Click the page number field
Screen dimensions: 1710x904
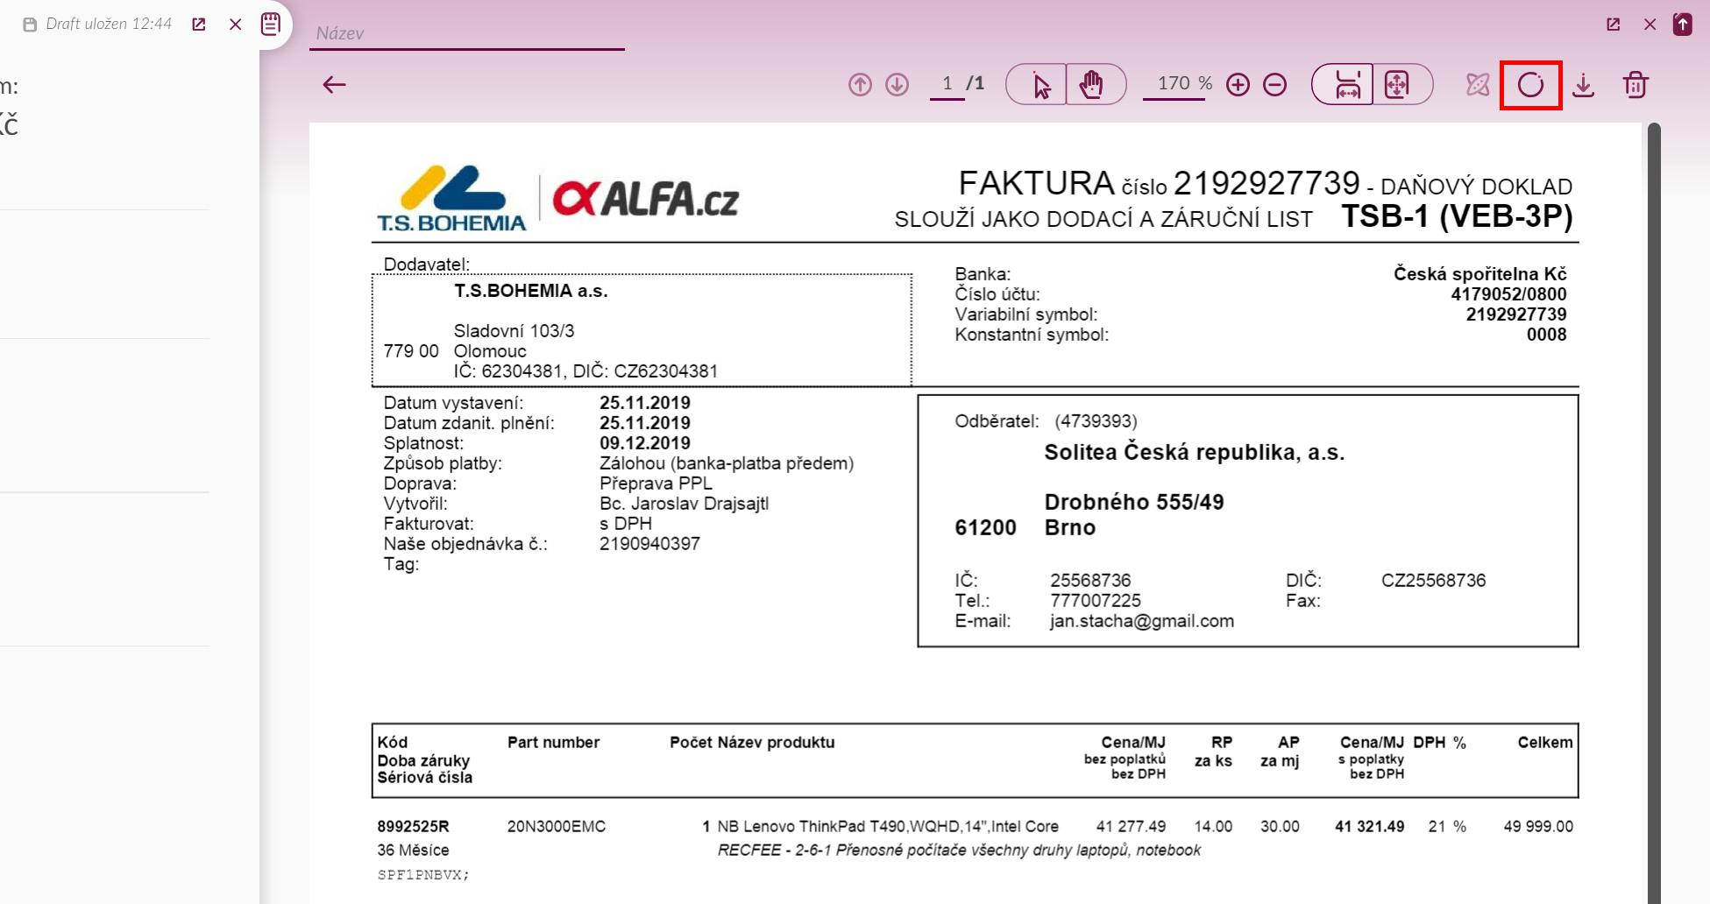pyautogui.click(x=947, y=84)
